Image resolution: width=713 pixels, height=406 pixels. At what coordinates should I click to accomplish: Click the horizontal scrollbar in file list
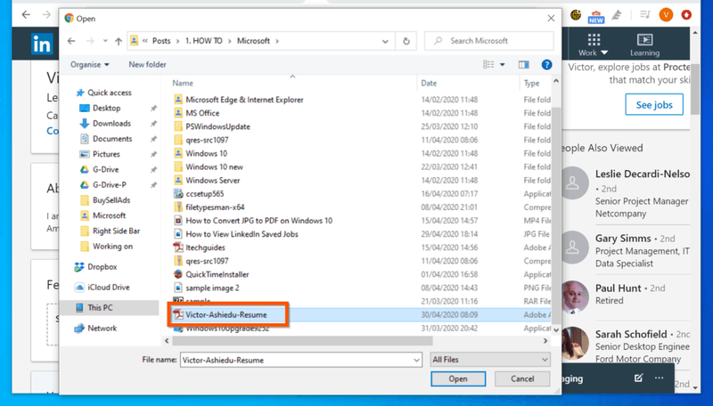coord(302,341)
